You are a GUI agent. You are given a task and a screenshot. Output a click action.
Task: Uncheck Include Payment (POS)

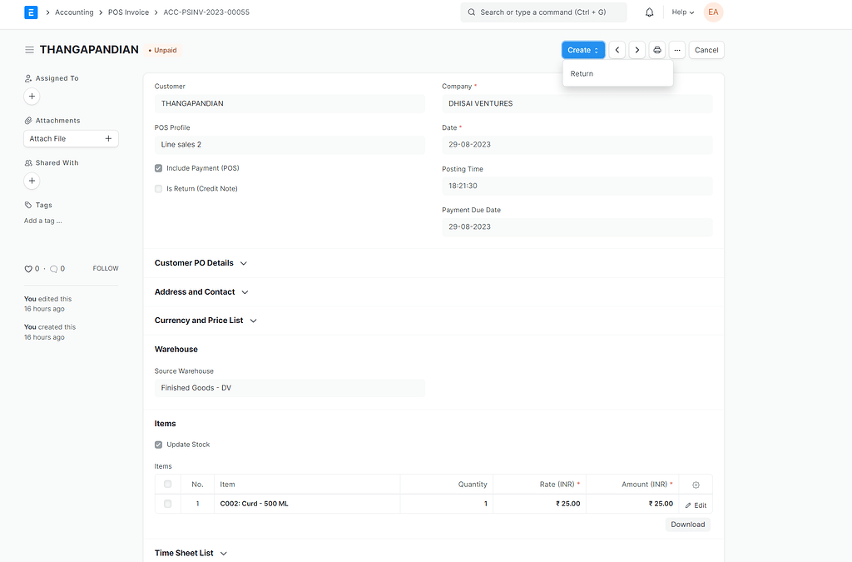pyautogui.click(x=158, y=168)
